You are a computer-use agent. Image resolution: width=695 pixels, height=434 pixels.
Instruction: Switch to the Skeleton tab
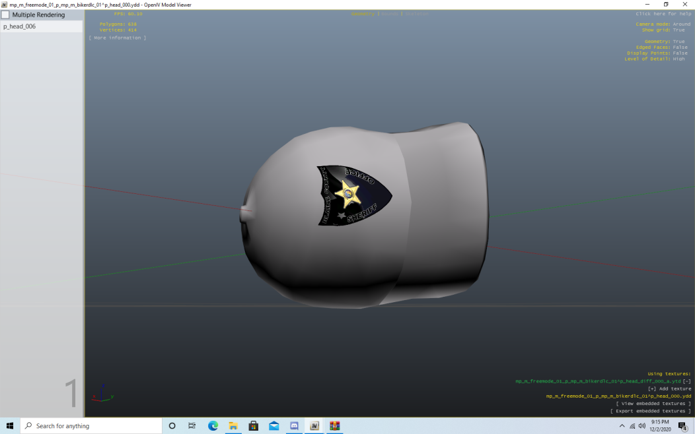tap(416, 14)
